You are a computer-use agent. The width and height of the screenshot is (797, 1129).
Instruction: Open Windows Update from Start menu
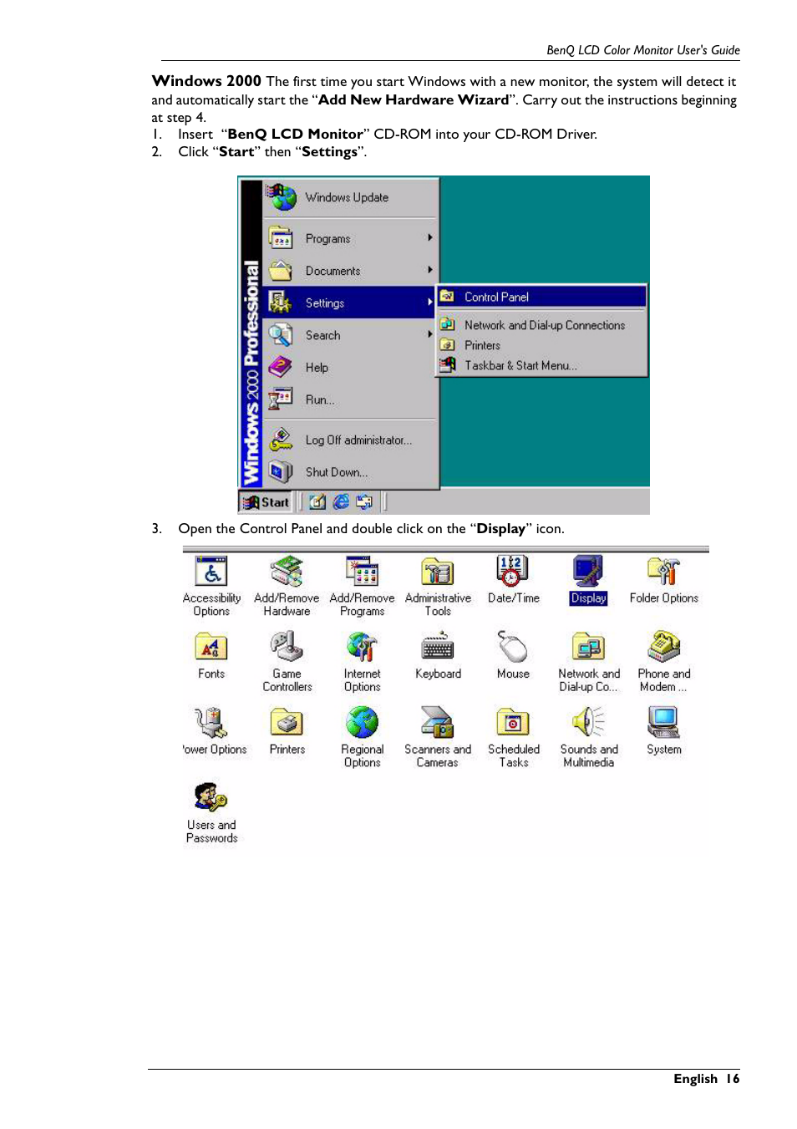pos(351,198)
